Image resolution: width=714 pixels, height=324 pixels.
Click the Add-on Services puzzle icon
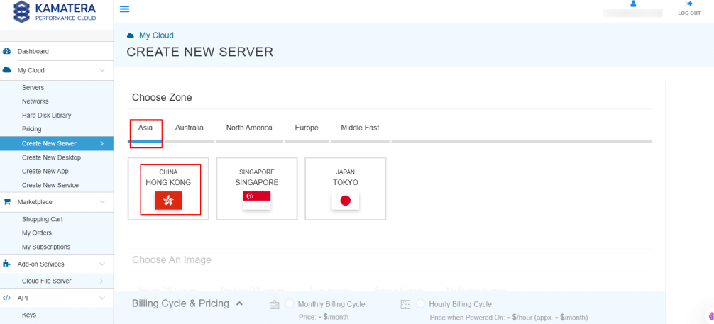(x=7, y=264)
